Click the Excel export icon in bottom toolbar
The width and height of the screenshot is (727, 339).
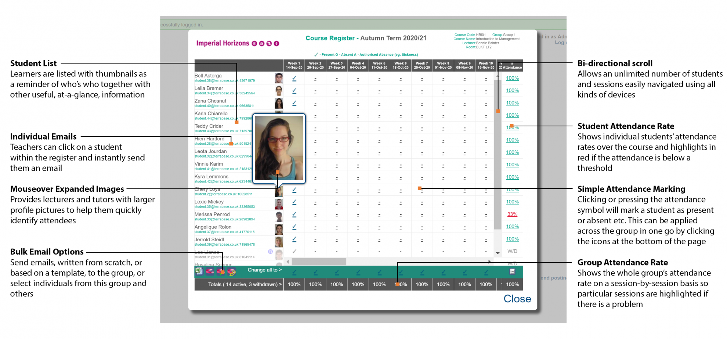[199, 272]
